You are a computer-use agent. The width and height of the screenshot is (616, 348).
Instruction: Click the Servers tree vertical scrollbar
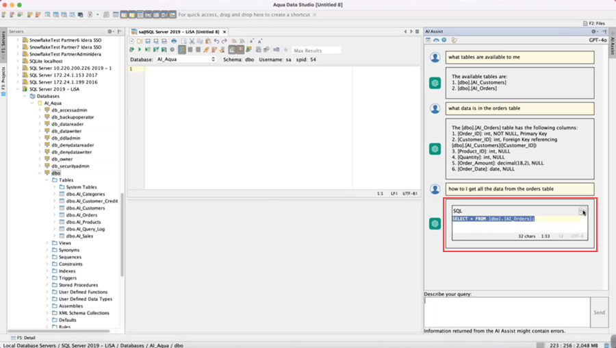[123, 234]
